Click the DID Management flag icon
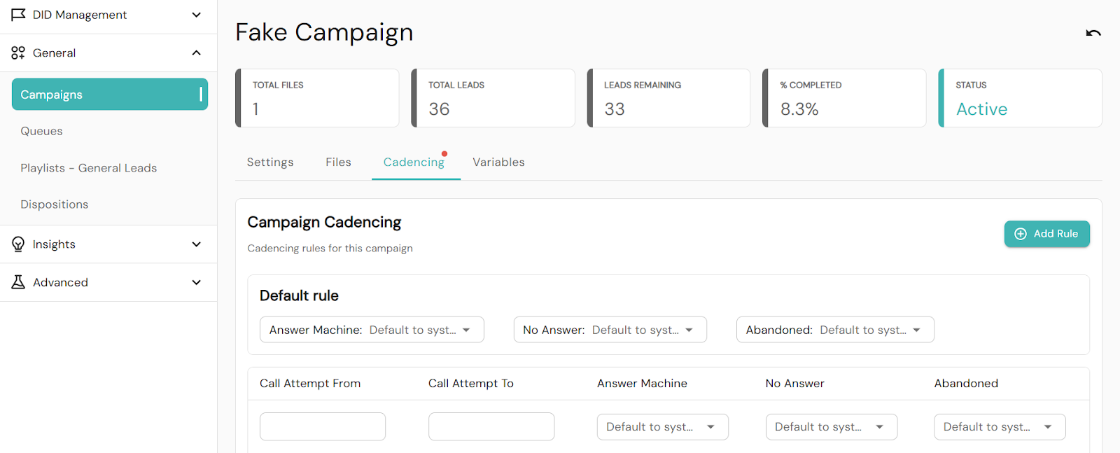1120x453 pixels. pyautogui.click(x=18, y=15)
